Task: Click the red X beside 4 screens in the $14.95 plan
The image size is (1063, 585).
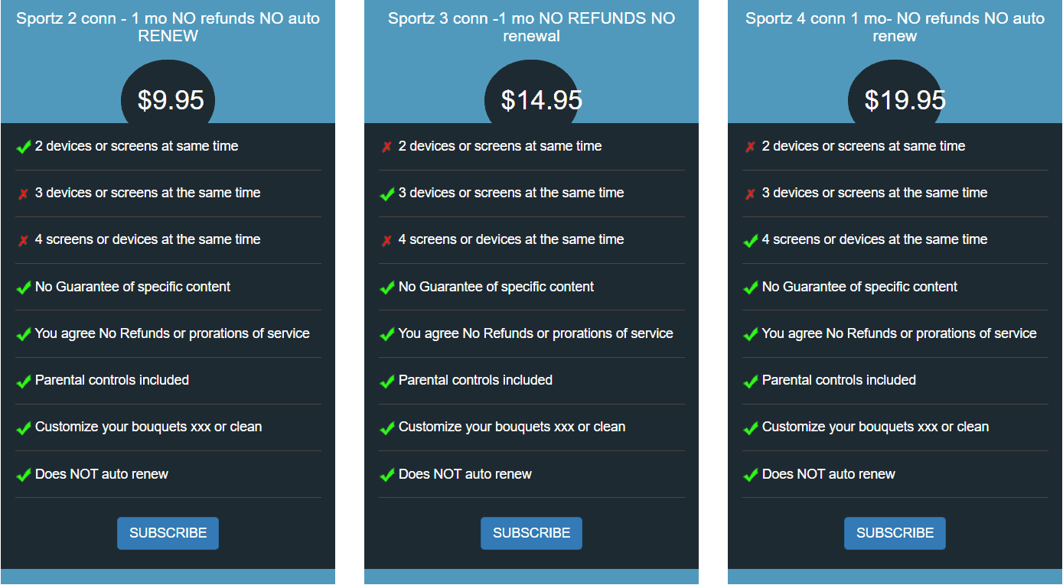Action: click(x=386, y=241)
